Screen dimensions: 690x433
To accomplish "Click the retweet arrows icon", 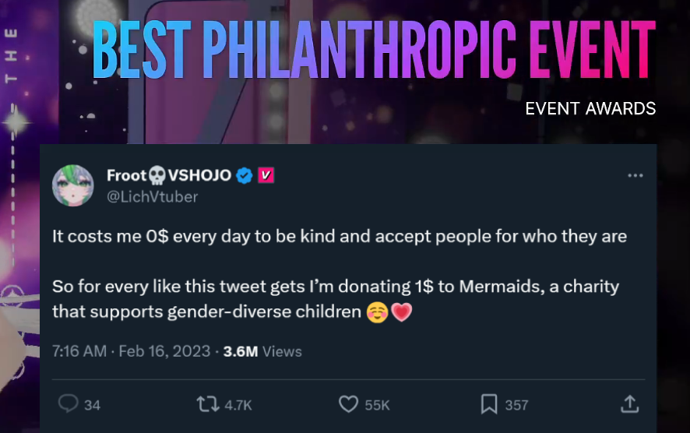I will pos(208,404).
